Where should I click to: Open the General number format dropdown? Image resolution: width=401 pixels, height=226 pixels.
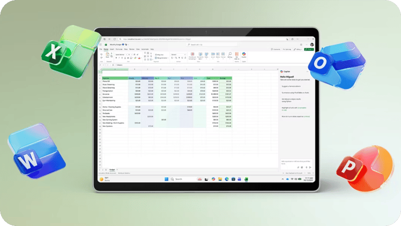pos(178,55)
